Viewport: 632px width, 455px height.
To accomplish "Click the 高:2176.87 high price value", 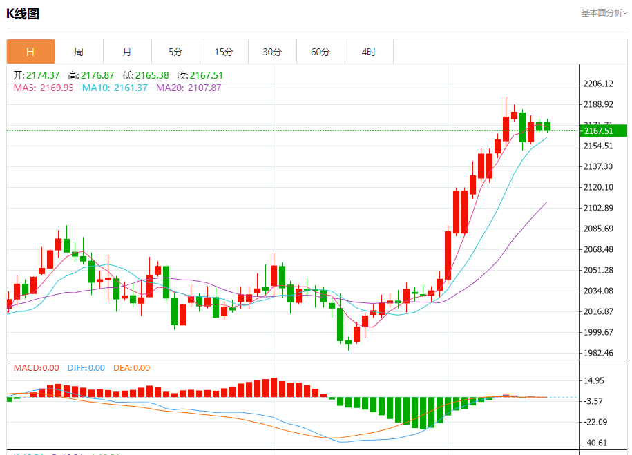I will click(x=91, y=75).
